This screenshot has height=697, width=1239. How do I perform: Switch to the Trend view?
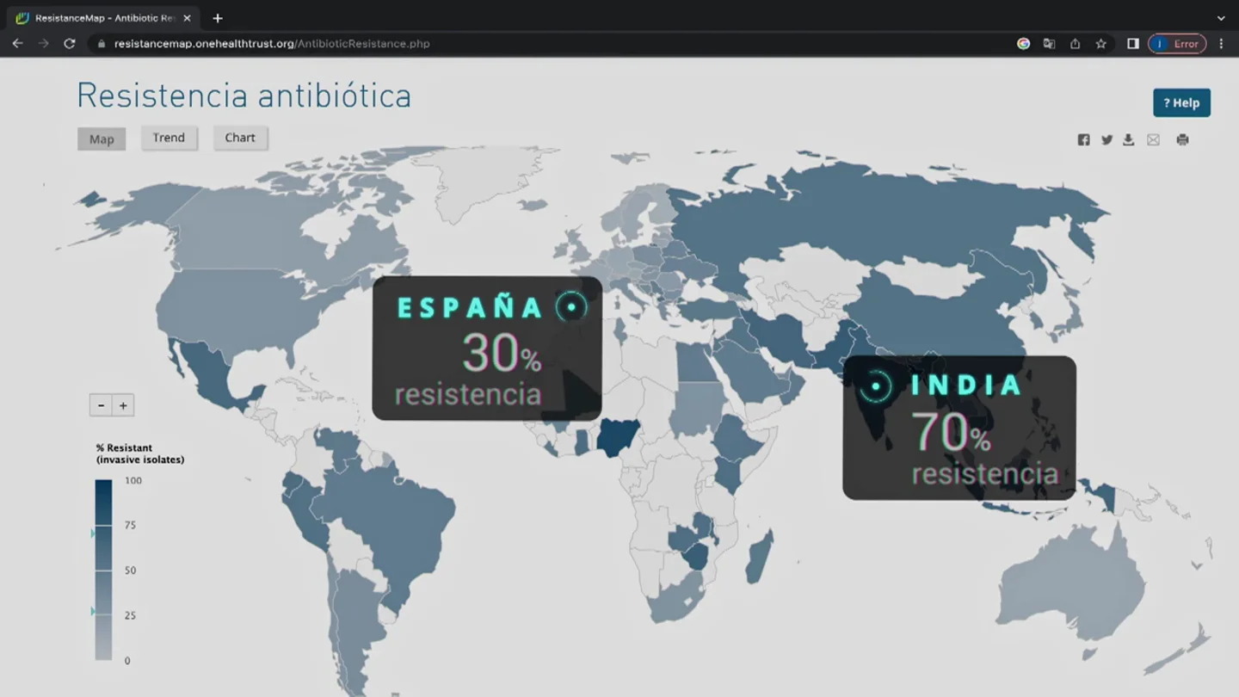pos(169,138)
